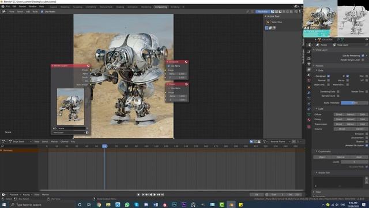Collapse the Data subpanel
369x208 pixels.
point(317,70)
